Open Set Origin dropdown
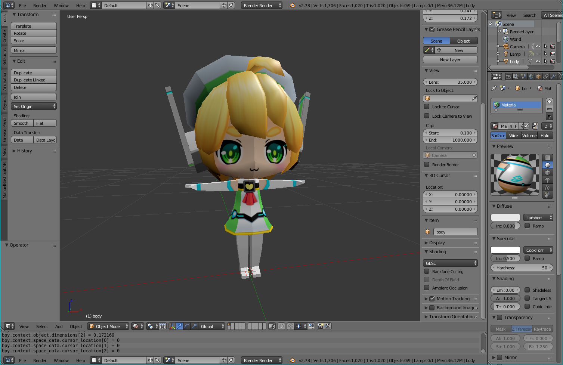 pyautogui.click(x=34, y=106)
